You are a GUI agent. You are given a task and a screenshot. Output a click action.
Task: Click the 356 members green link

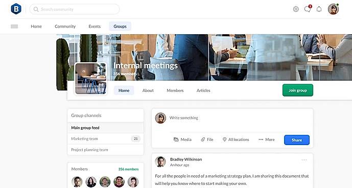(x=128, y=169)
